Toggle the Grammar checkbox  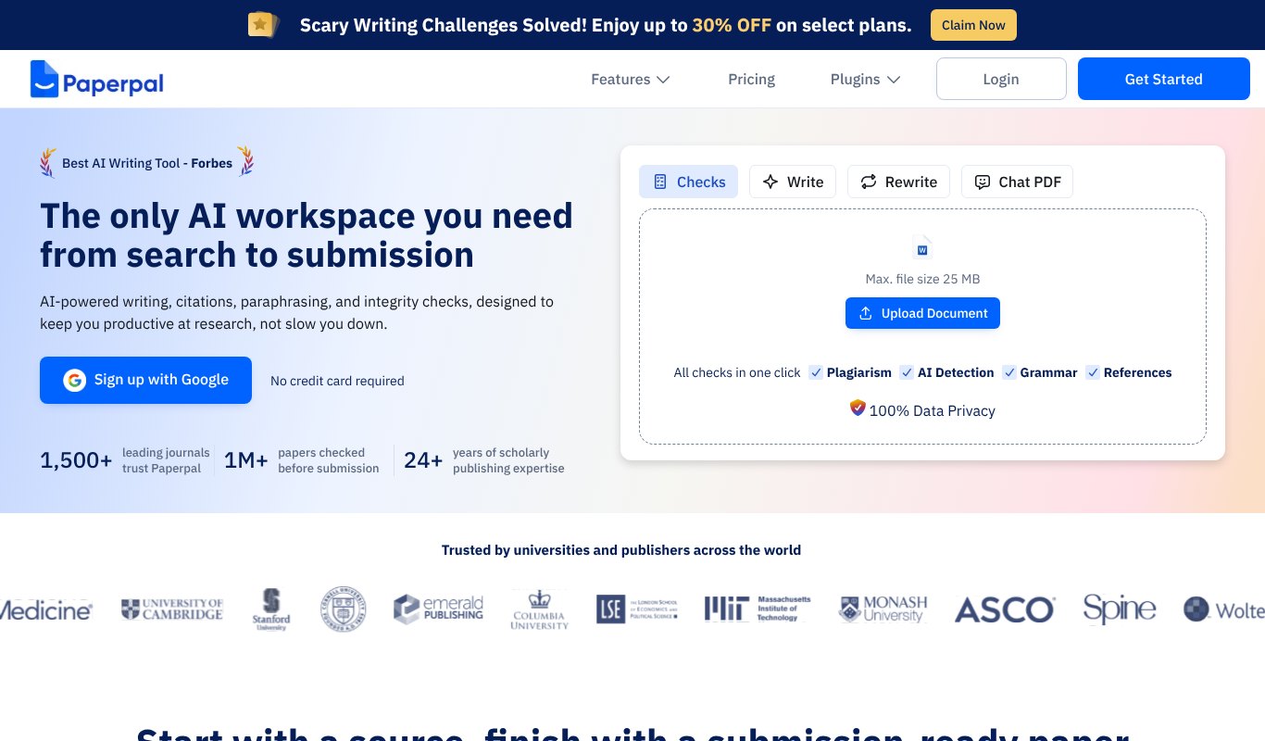click(1009, 372)
